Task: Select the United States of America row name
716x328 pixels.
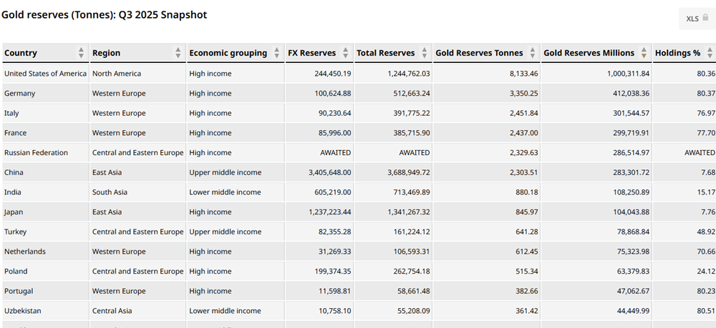Action: click(x=45, y=74)
